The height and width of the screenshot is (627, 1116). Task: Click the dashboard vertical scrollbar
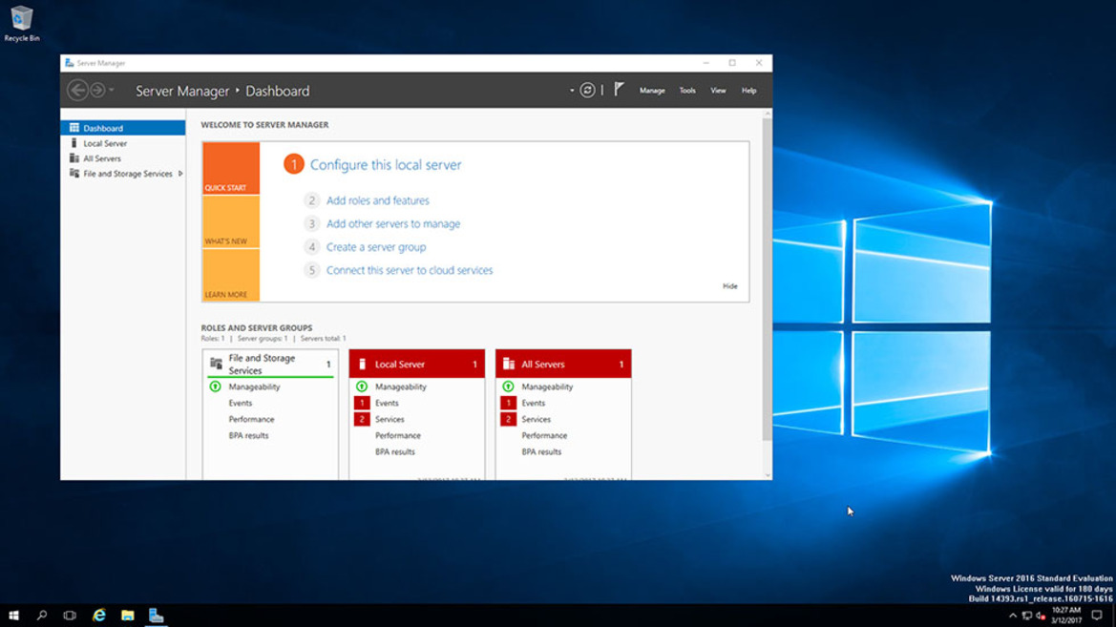tap(767, 279)
